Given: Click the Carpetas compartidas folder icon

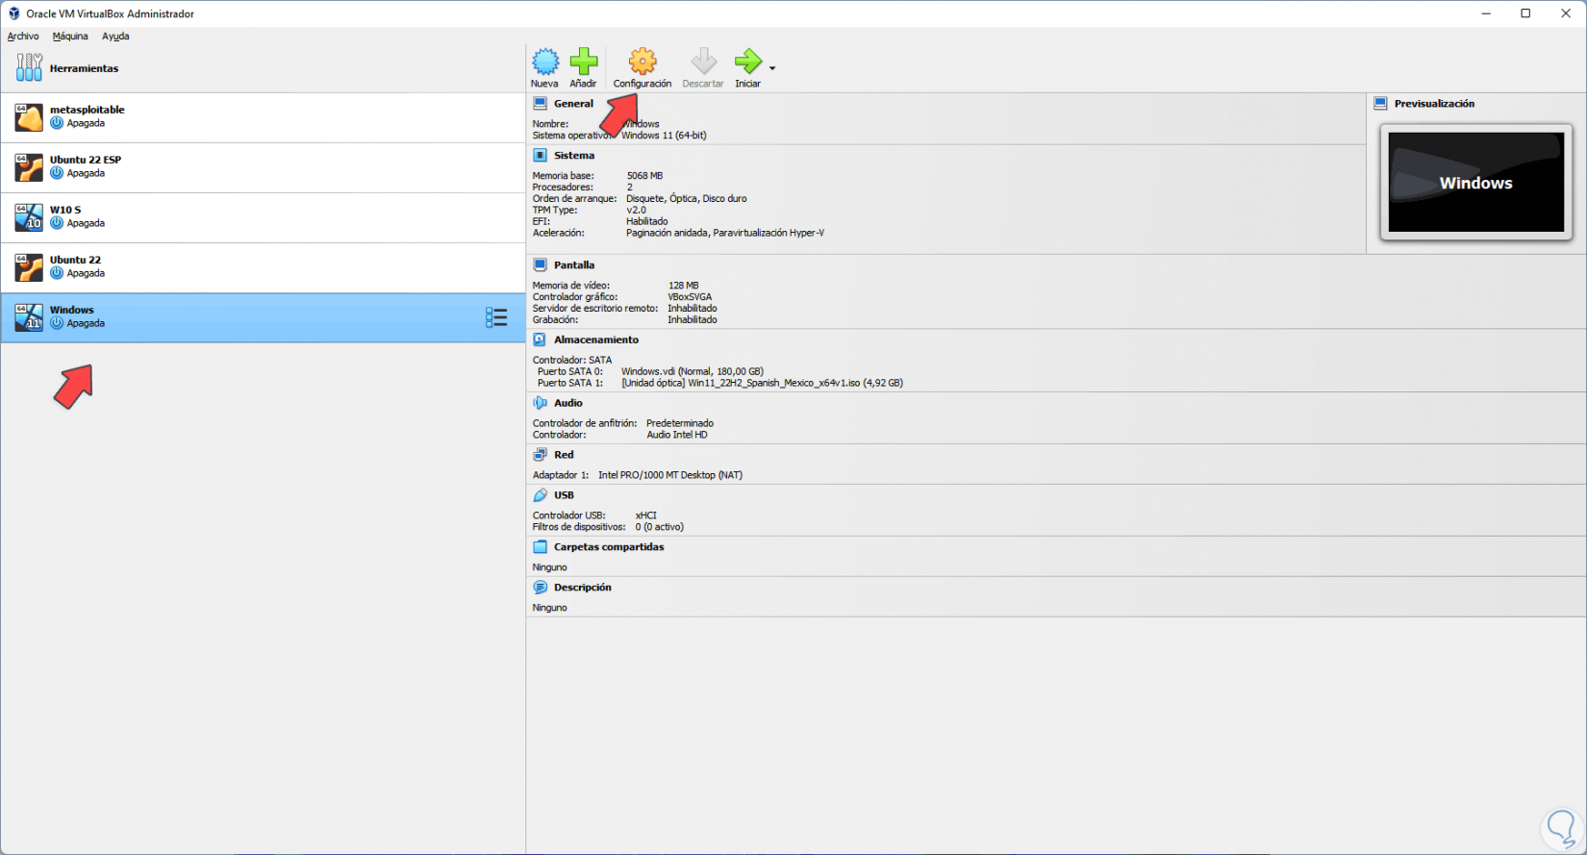Looking at the screenshot, I should [x=541, y=548].
